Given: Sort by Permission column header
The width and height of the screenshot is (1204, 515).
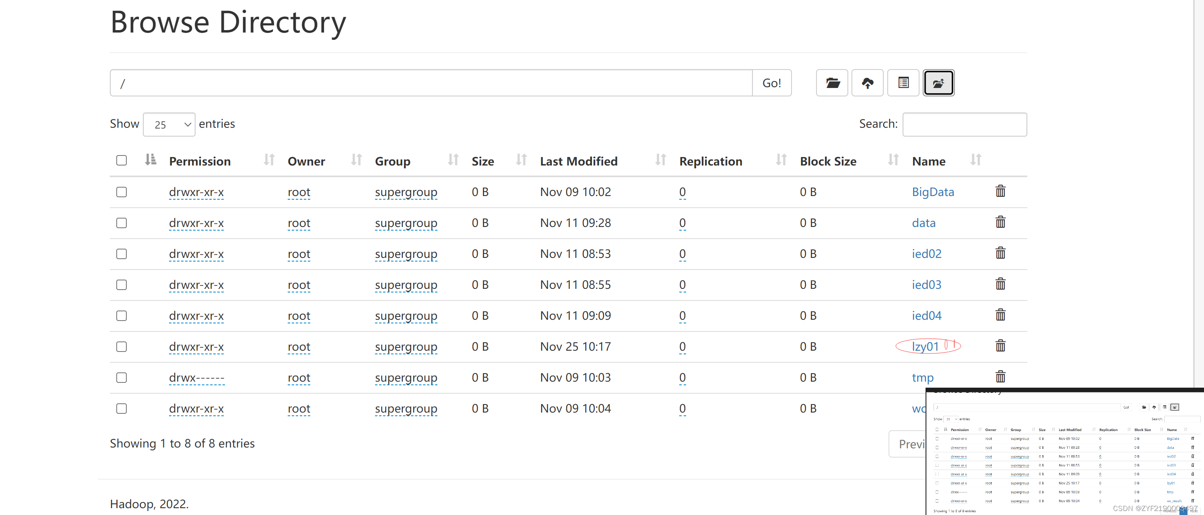Looking at the screenshot, I should [x=200, y=161].
